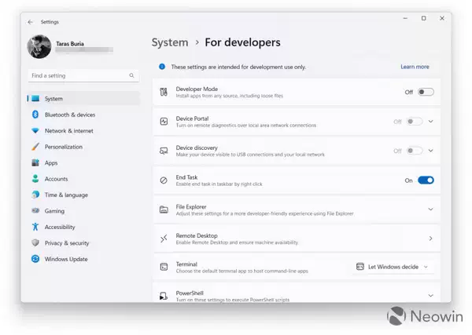Open the Taras Buria profile picture
Image resolution: width=472 pixels, height=335 pixels.
[x=39, y=46]
